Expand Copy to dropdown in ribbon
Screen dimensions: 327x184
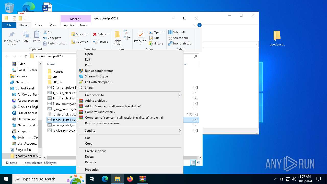tap(88, 42)
